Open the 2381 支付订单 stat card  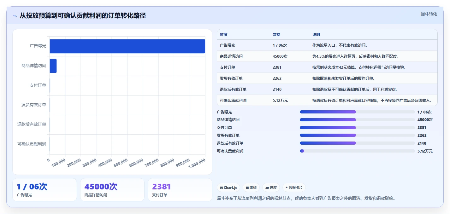pos(180,190)
